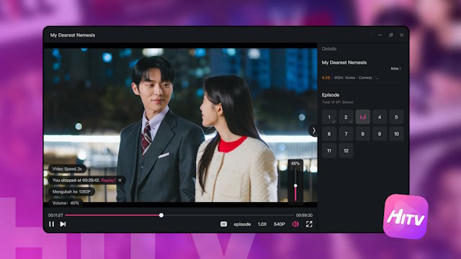Click the video frame area
Viewport: 461px width, 259px height.
point(180,125)
